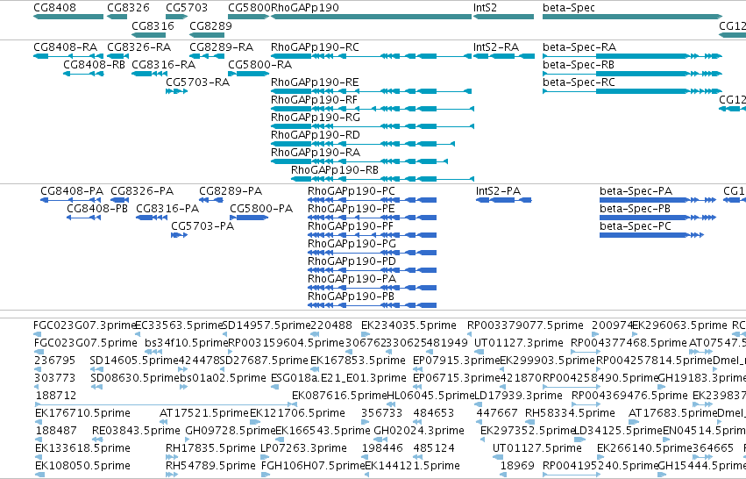This screenshot has height=479, width=746.
Task: Select transcript RhoGAPp190-RG
Action: (373, 126)
